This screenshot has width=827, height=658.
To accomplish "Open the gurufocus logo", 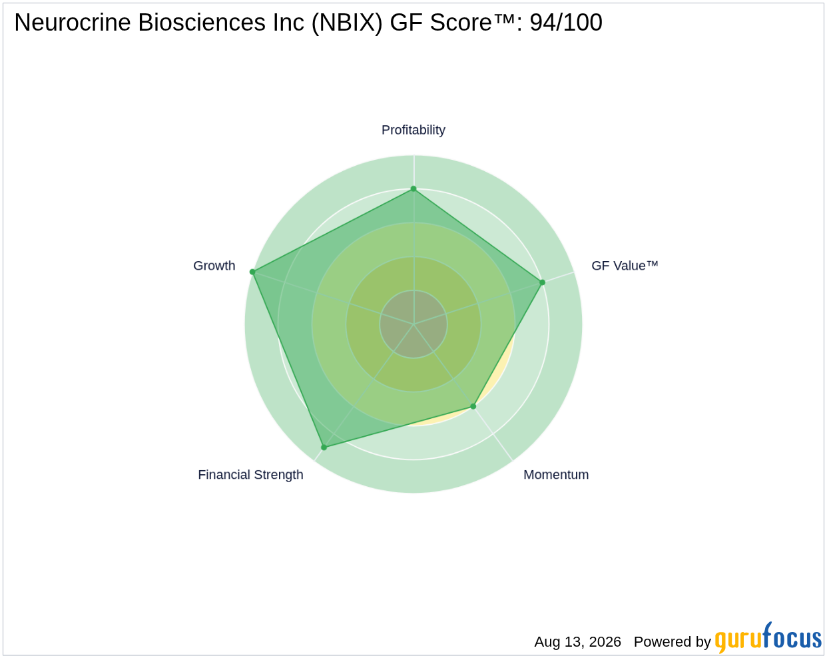I will 768,638.
